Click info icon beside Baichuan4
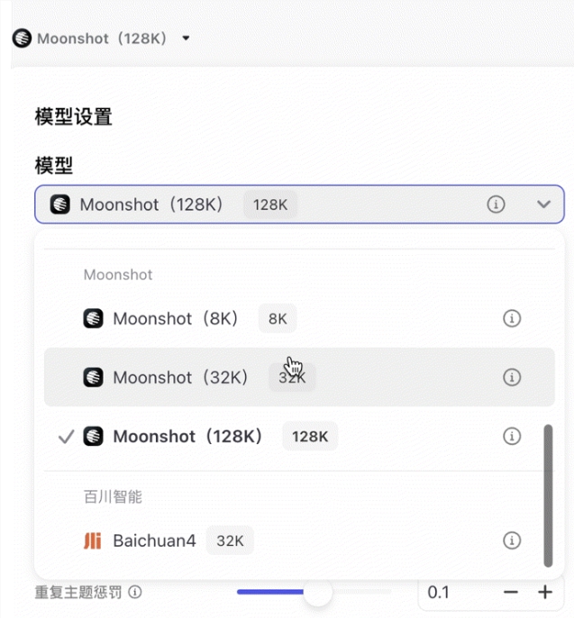 [x=512, y=541]
